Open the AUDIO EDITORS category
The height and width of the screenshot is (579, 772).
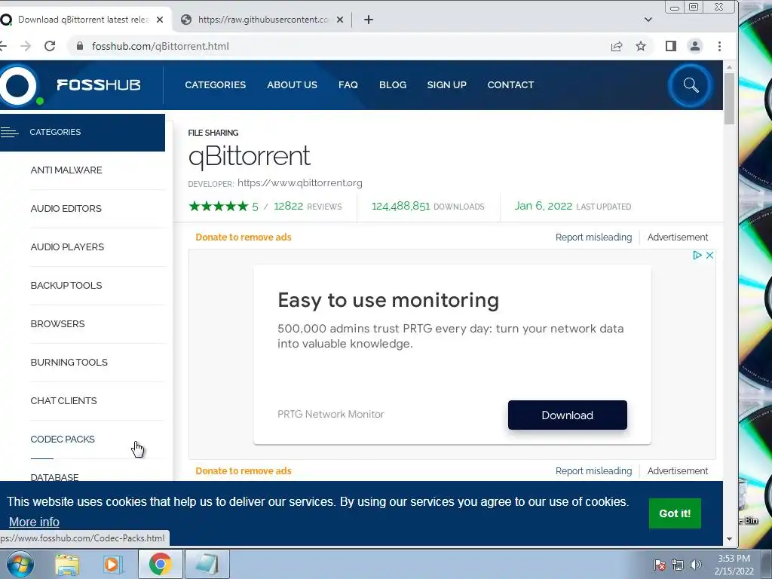click(66, 209)
